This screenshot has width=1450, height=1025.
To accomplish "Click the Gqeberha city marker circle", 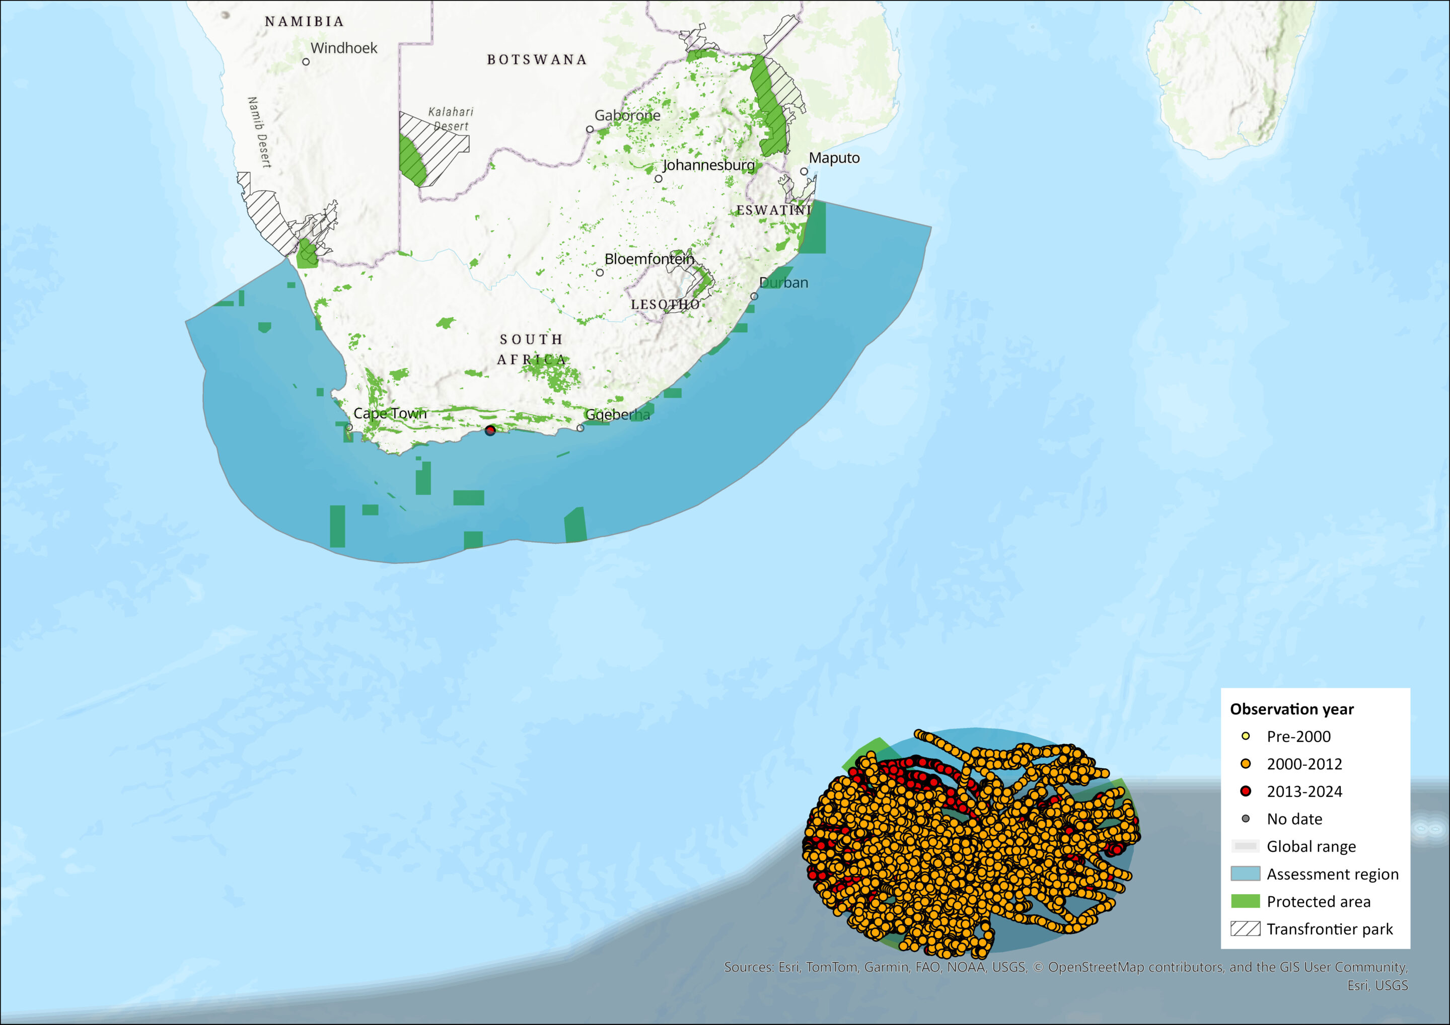I will (x=581, y=428).
